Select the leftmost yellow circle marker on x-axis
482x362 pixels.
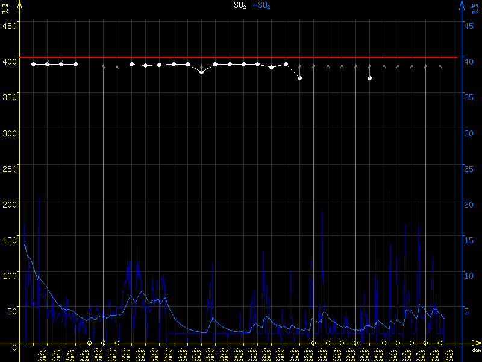pos(90,343)
